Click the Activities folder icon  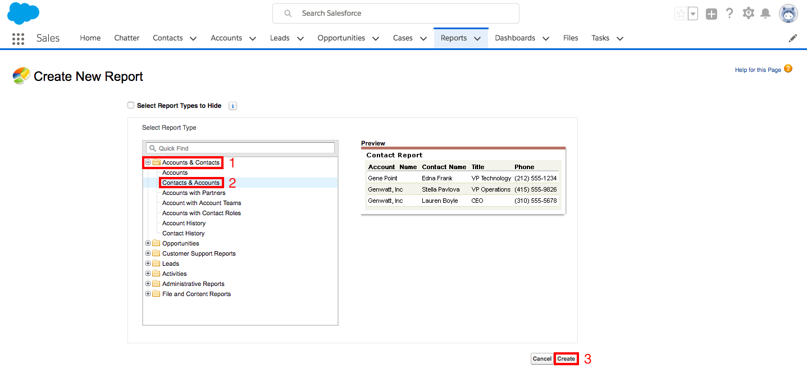[x=156, y=274]
